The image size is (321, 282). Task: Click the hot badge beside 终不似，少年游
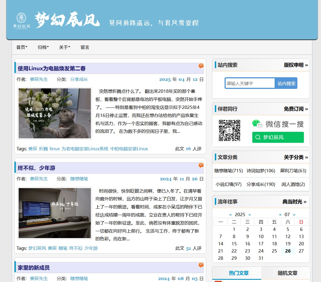click(201, 165)
